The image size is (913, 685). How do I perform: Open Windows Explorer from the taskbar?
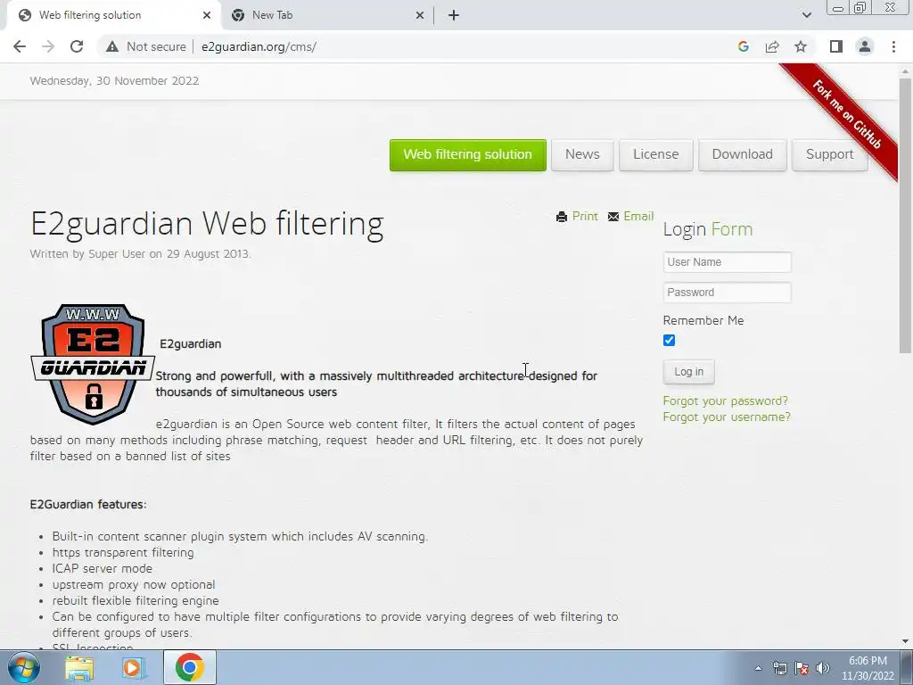point(79,667)
